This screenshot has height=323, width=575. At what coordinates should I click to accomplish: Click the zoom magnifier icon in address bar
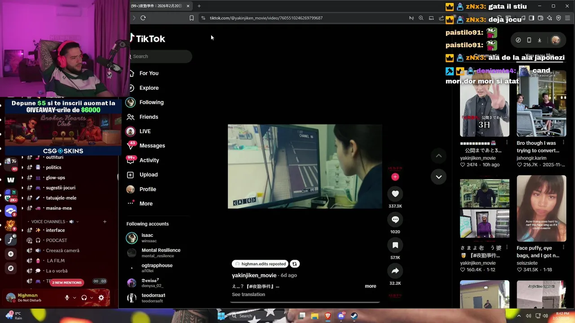point(421,18)
